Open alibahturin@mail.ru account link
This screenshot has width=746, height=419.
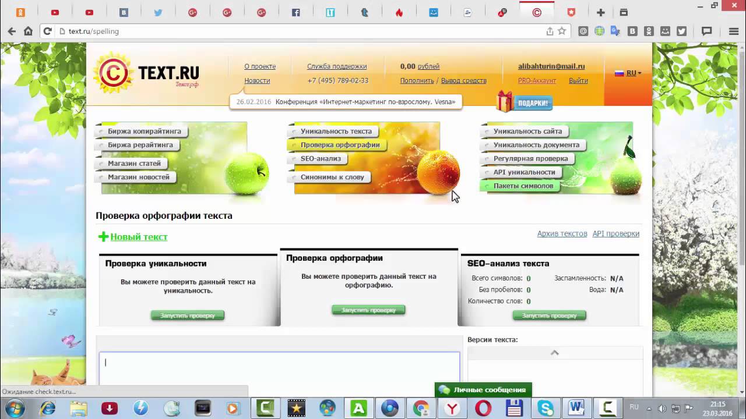(551, 66)
